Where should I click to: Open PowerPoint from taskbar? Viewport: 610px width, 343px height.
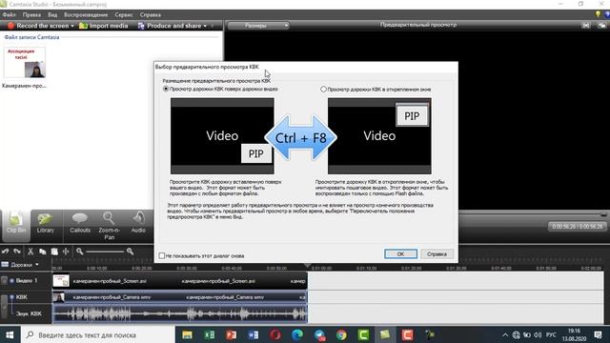(x=231, y=334)
